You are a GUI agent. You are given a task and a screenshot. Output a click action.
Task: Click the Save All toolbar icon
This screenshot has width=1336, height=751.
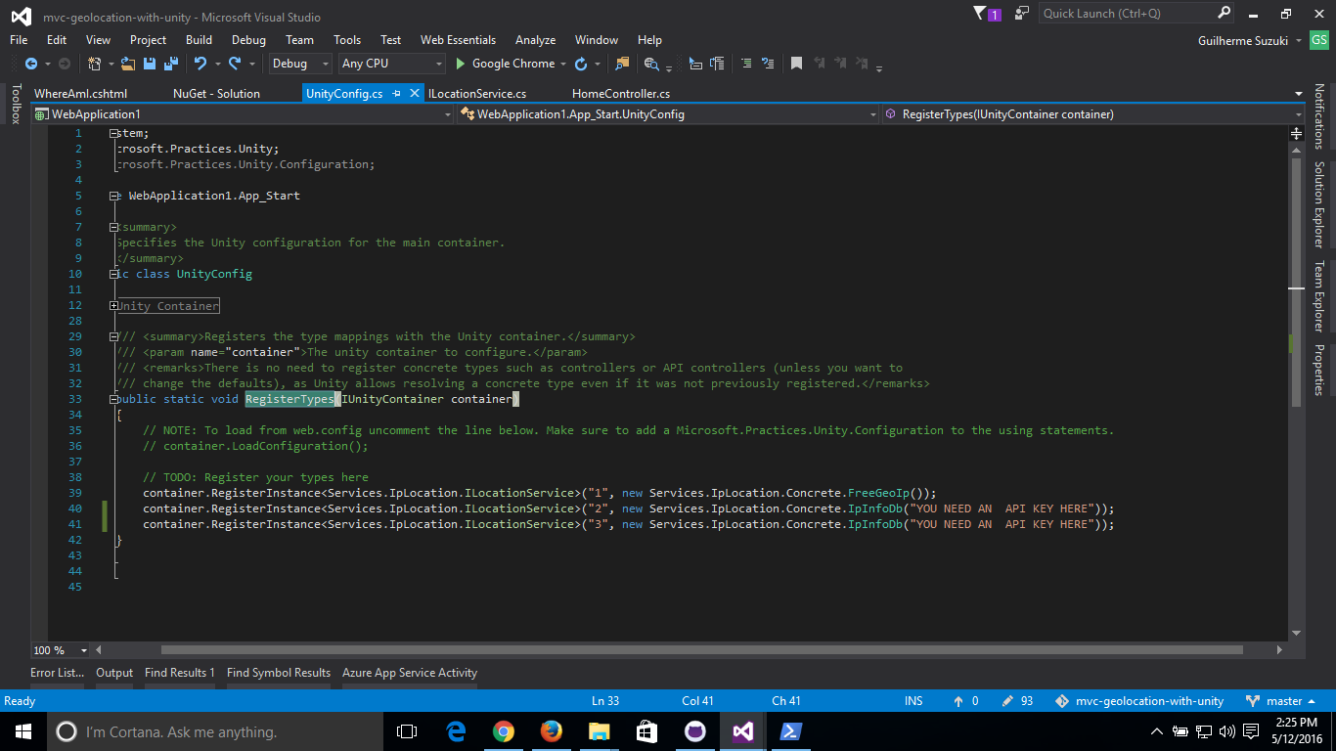pyautogui.click(x=169, y=64)
